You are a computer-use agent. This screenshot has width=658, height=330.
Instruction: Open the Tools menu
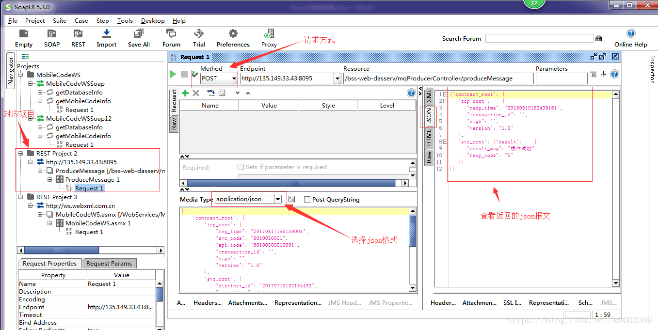[125, 20]
